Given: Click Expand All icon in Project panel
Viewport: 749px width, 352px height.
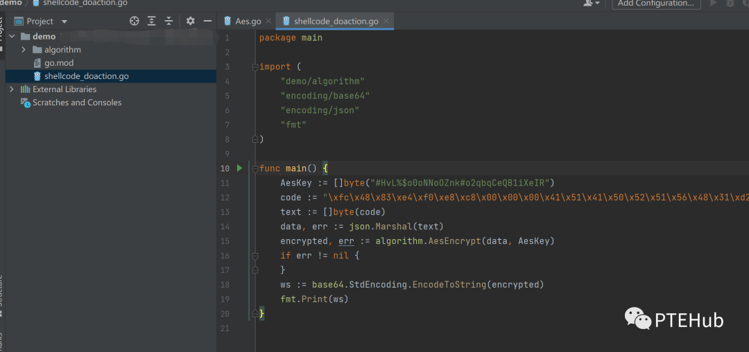Looking at the screenshot, I should click(x=151, y=21).
